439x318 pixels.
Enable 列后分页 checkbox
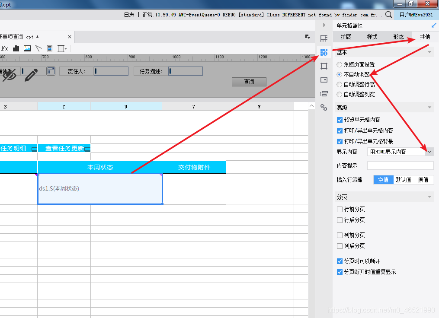pos(340,246)
